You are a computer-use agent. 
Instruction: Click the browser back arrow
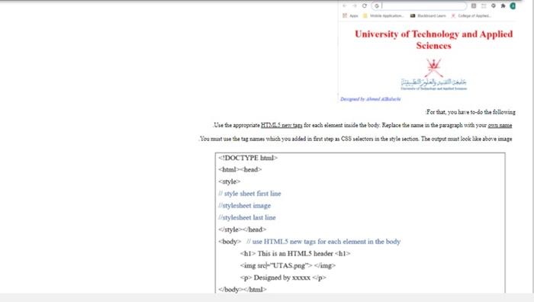click(x=344, y=6)
